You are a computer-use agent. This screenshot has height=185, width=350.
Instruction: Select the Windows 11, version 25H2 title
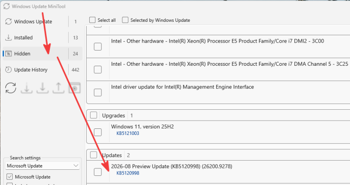coord(143,127)
